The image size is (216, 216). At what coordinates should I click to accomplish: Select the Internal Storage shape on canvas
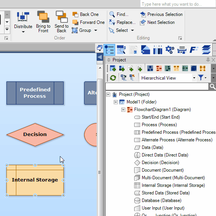coord(35,180)
